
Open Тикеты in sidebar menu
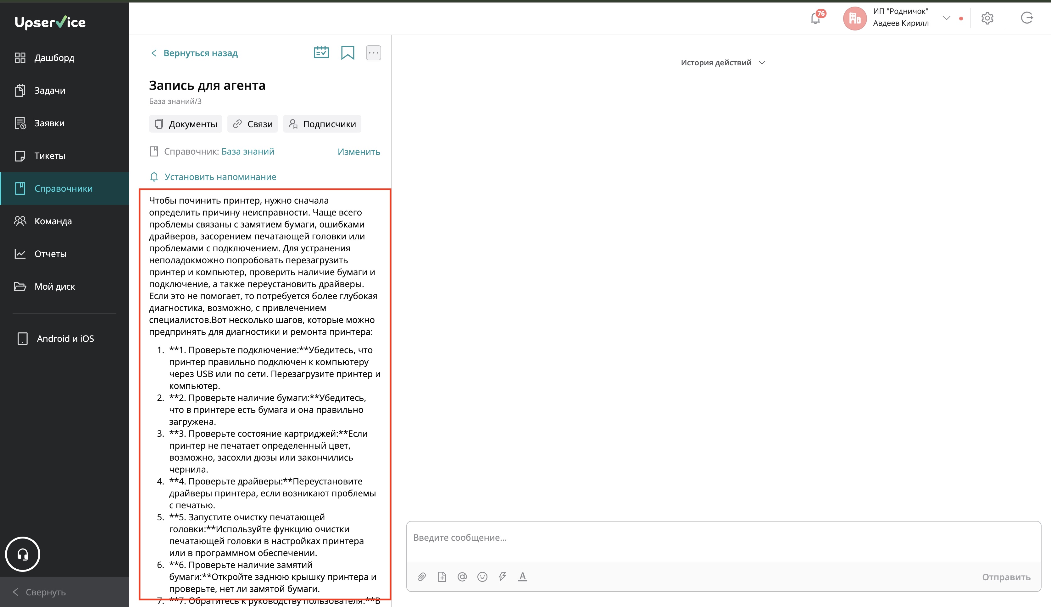(50, 156)
